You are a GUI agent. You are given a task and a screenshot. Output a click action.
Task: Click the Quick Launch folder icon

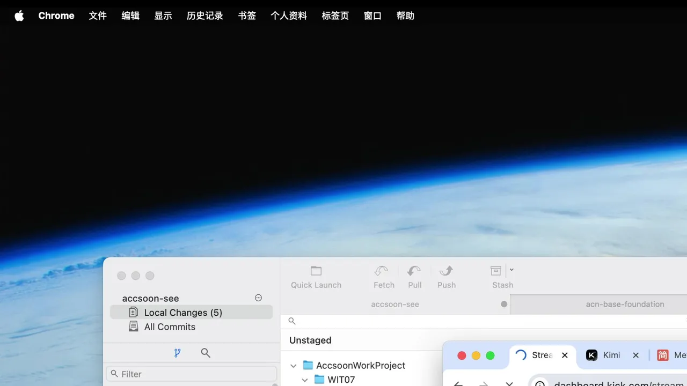316,271
